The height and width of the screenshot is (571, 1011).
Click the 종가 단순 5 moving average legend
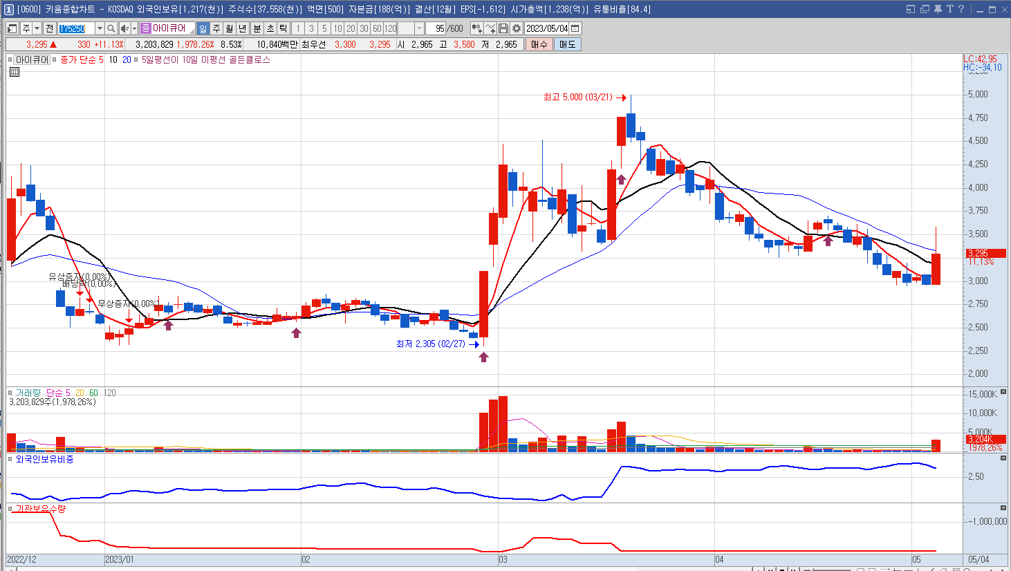click(82, 60)
